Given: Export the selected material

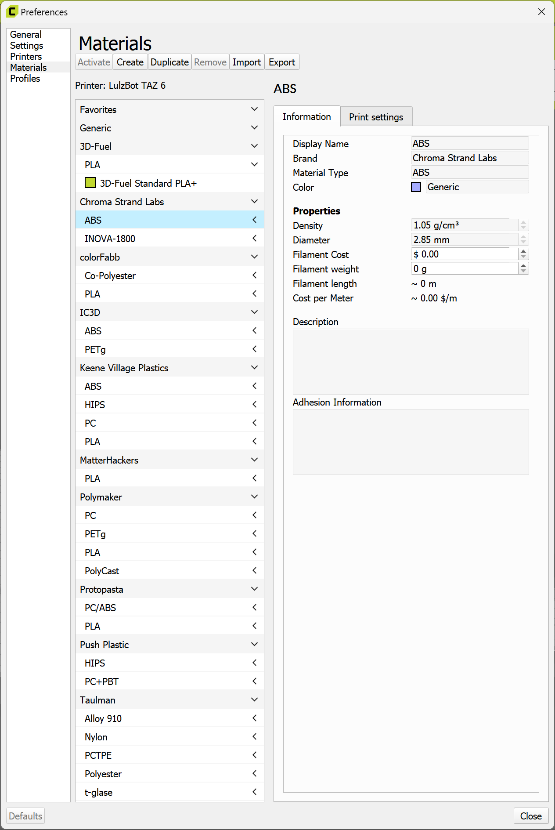Looking at the screenshot, I should tap(281, 62).
